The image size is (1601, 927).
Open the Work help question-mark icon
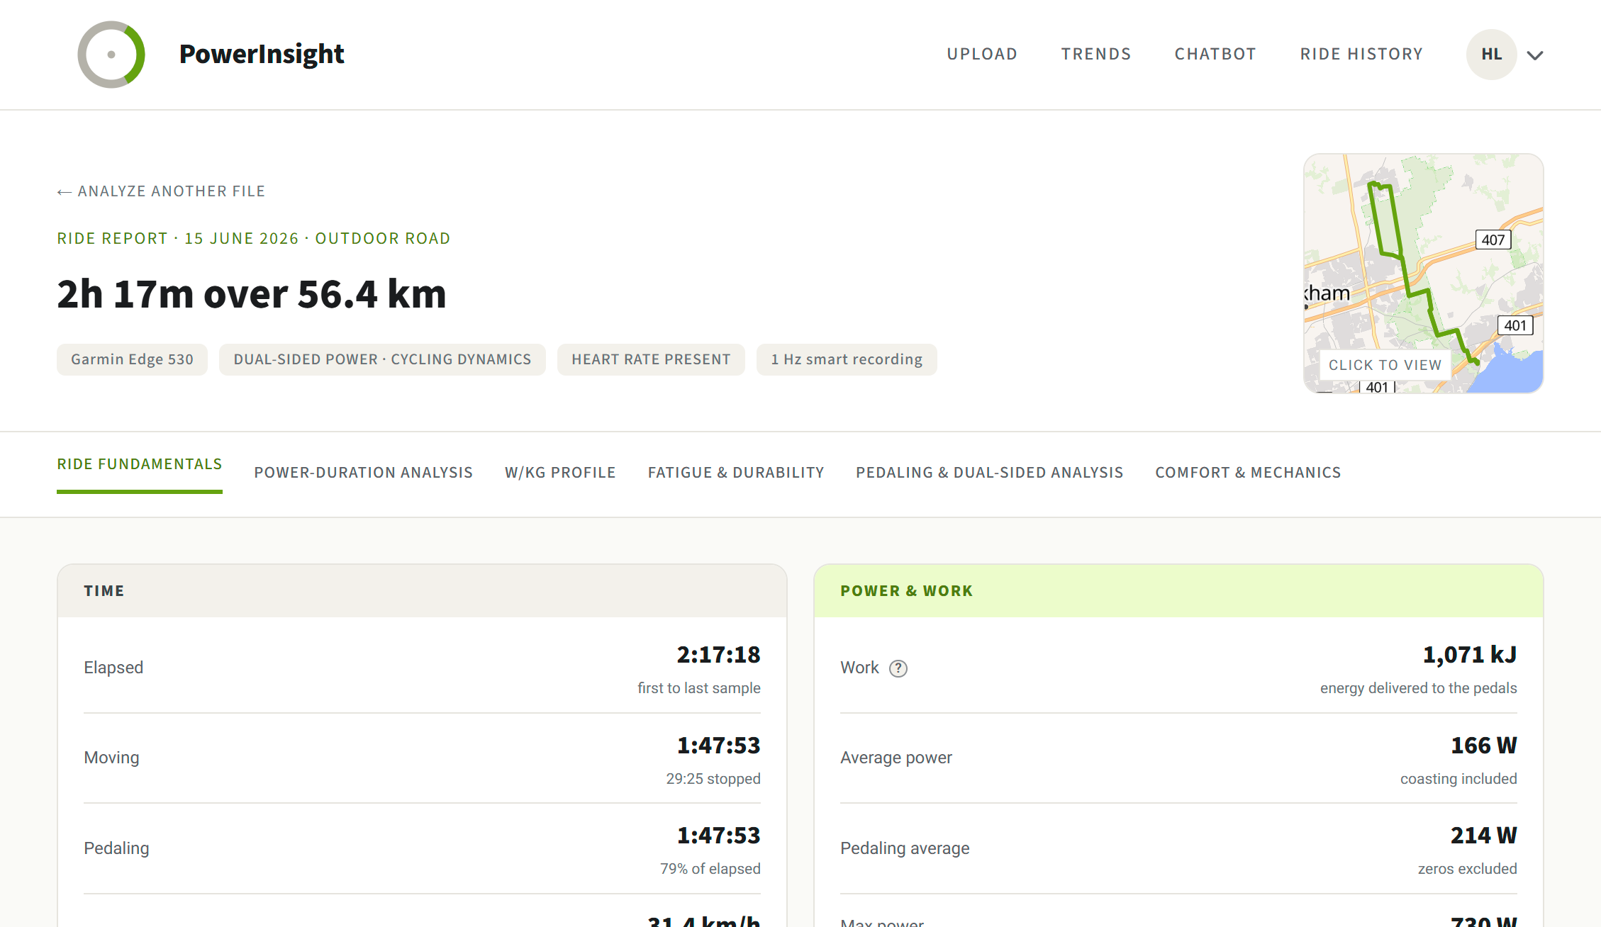click(898, 668)
